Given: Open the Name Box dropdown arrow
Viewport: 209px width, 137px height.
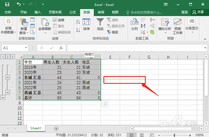Looking at the screenshot, I should [26, 48].
